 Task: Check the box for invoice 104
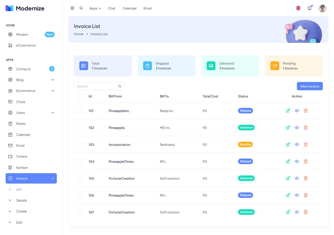[80, 161]
